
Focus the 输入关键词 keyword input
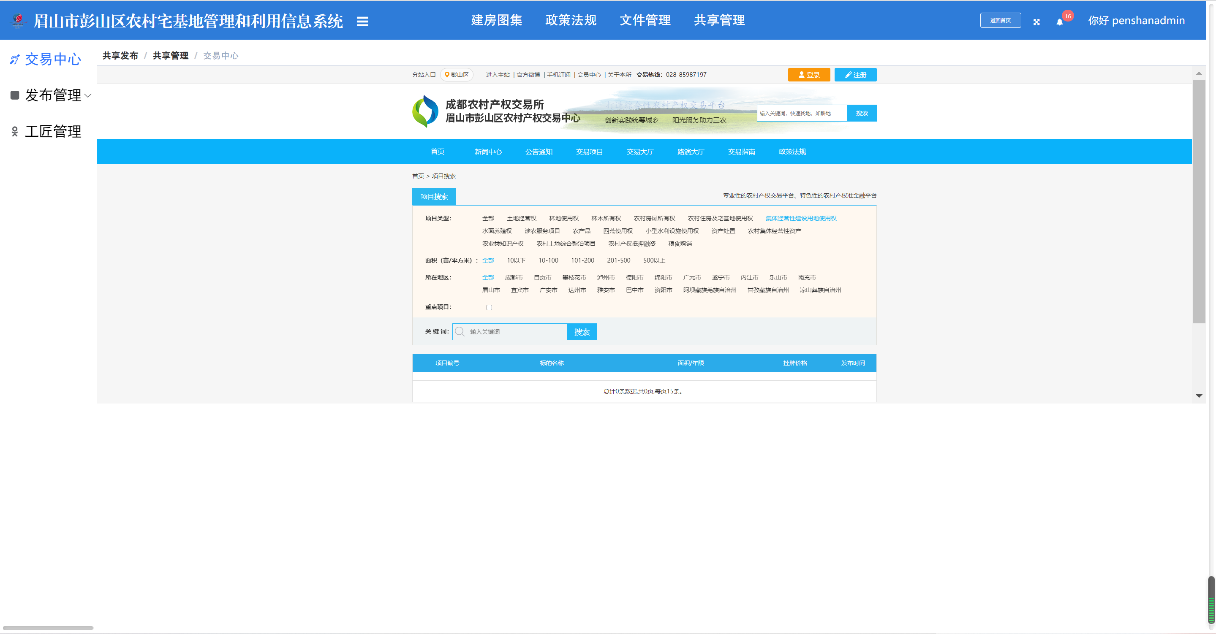[x=509, y=332]
